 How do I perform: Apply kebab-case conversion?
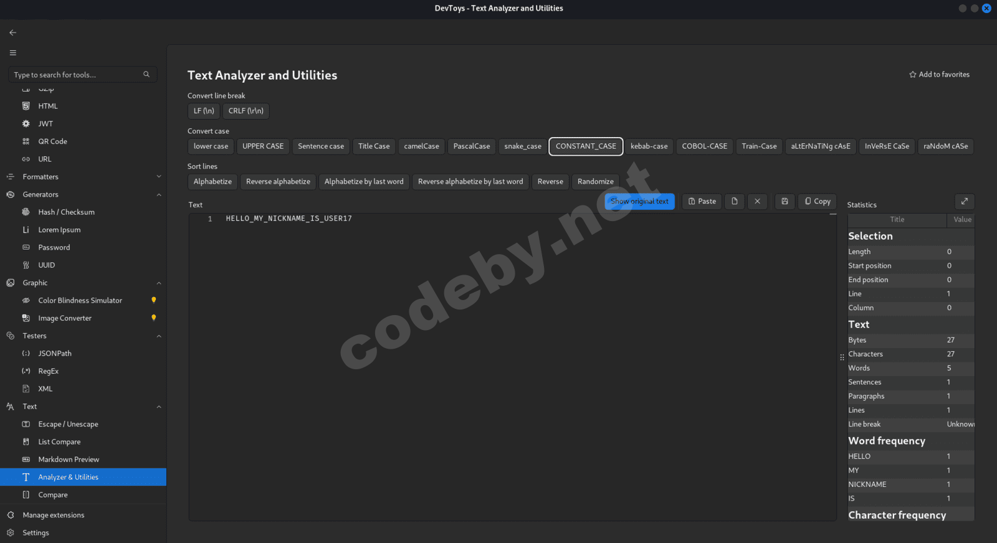tap(649, 146)
